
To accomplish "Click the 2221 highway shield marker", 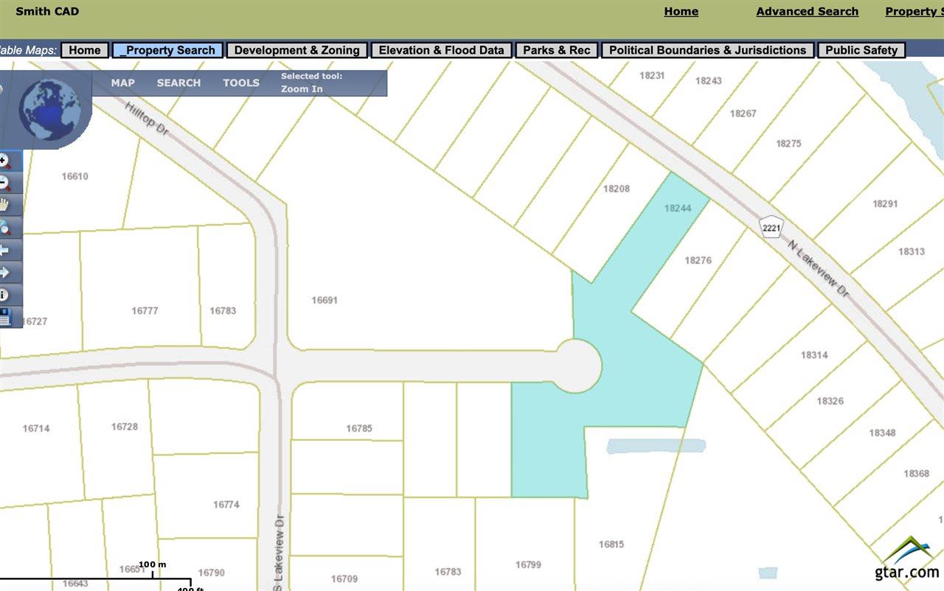I will coord(771,228).
